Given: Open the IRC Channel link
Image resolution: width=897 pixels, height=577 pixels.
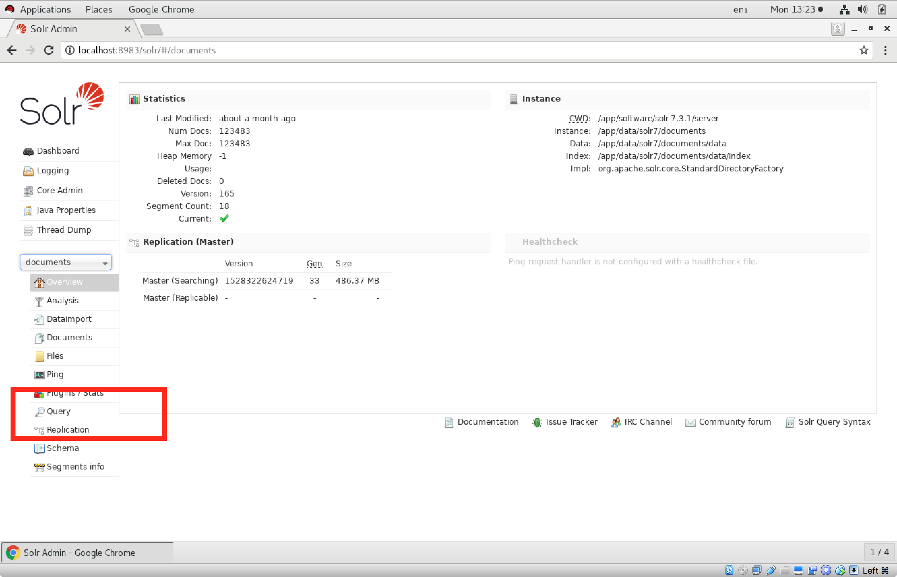Looking at the screenshot, I should pos(641,422).
